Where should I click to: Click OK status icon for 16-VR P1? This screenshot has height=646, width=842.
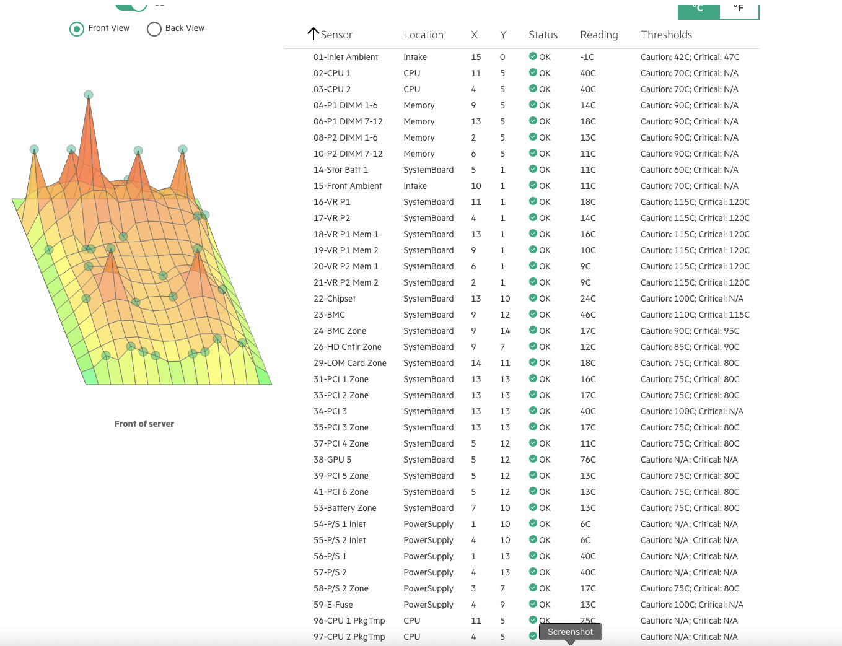533,201
